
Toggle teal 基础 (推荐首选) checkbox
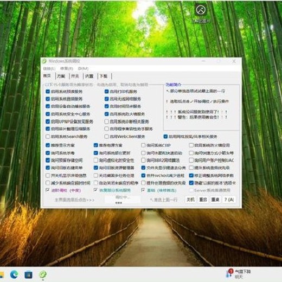pyautogui.click(x=143, y=190)
